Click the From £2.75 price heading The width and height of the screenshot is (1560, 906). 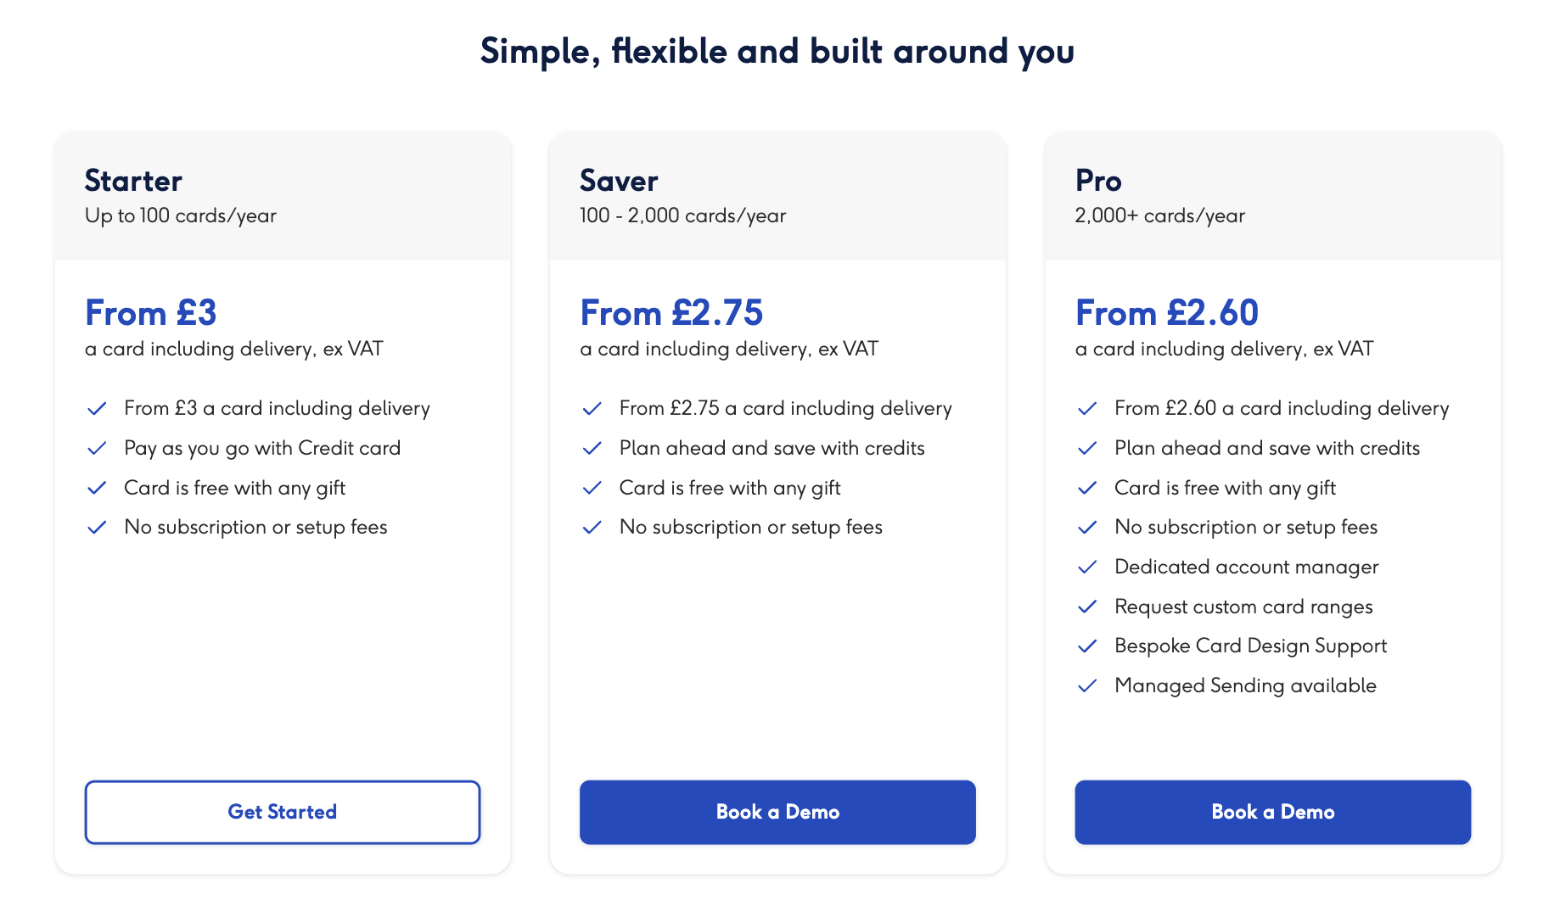click(x=671, y=313)
